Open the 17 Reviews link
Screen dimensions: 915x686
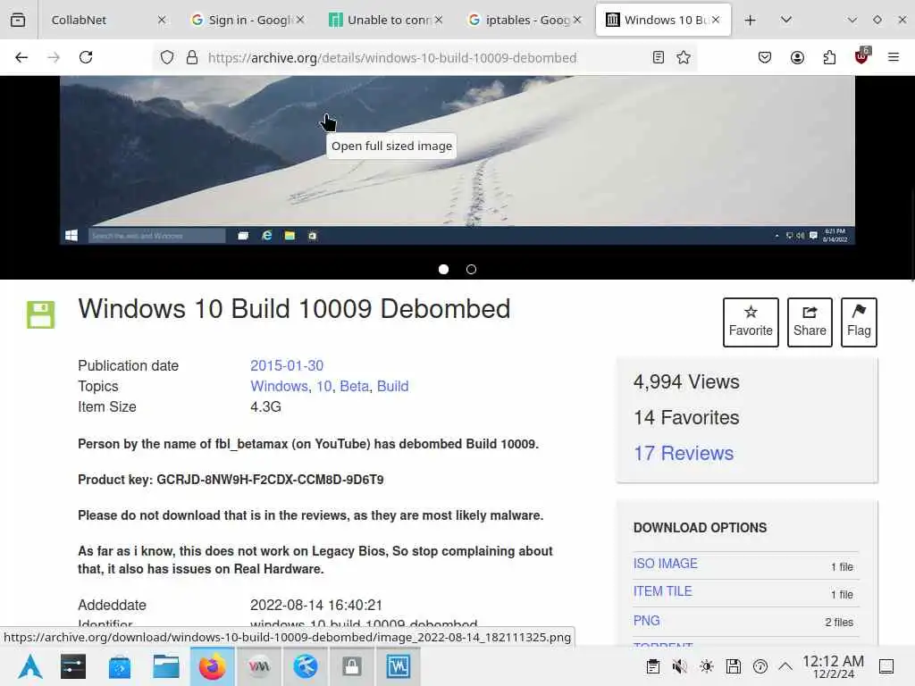click(x=684, y=453)
